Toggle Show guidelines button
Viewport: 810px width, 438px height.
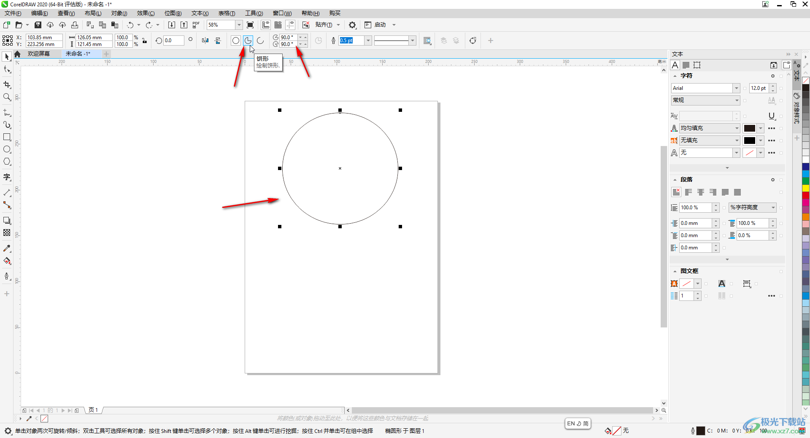click(x=290, y=25)
